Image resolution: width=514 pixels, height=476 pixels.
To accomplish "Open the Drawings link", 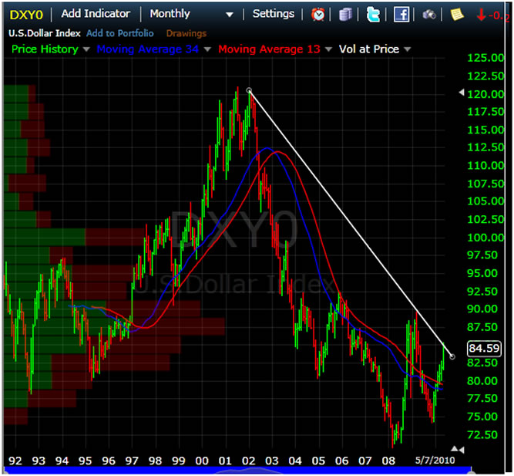I will 186,33.
